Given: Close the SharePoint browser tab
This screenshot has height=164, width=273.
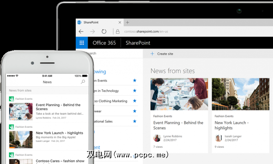Looking at the screenshot, I should pos(120,22).
